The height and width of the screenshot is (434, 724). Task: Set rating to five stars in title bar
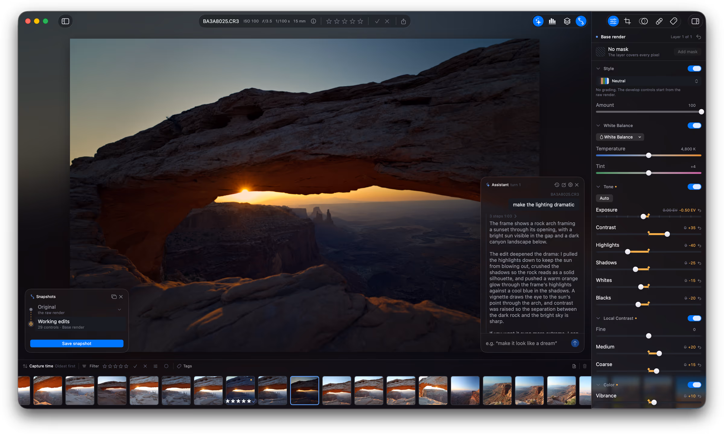coord(360,21)
